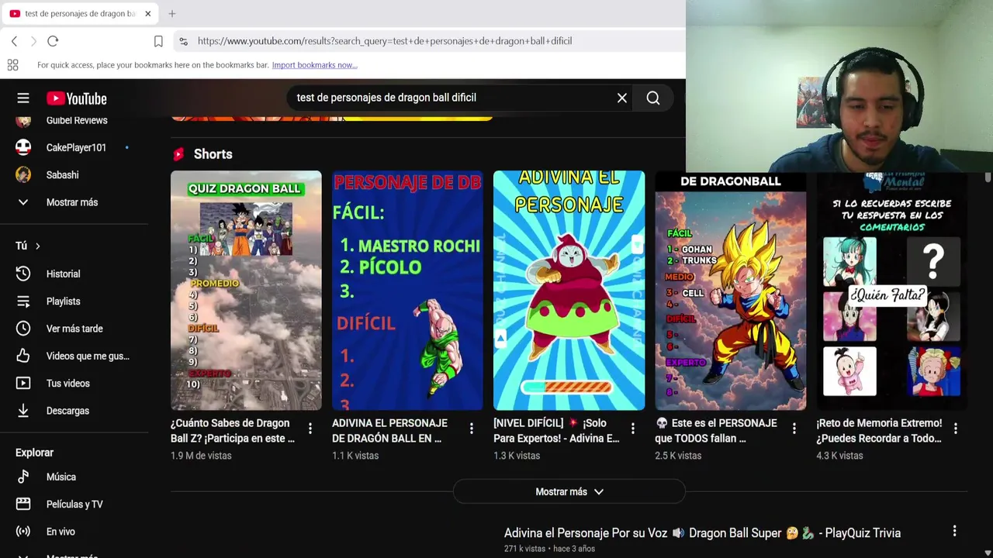The height and width of the screenshot is (558, 993).
Task: Open Ver más tarde list
Action: click(x=74, y=329)
